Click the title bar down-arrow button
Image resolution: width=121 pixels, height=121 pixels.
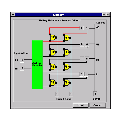click(x=104, y=15)
